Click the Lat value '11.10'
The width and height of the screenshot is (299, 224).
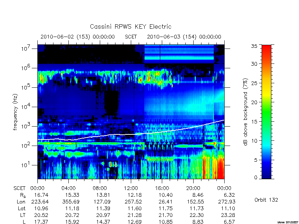tap(228, 208)
